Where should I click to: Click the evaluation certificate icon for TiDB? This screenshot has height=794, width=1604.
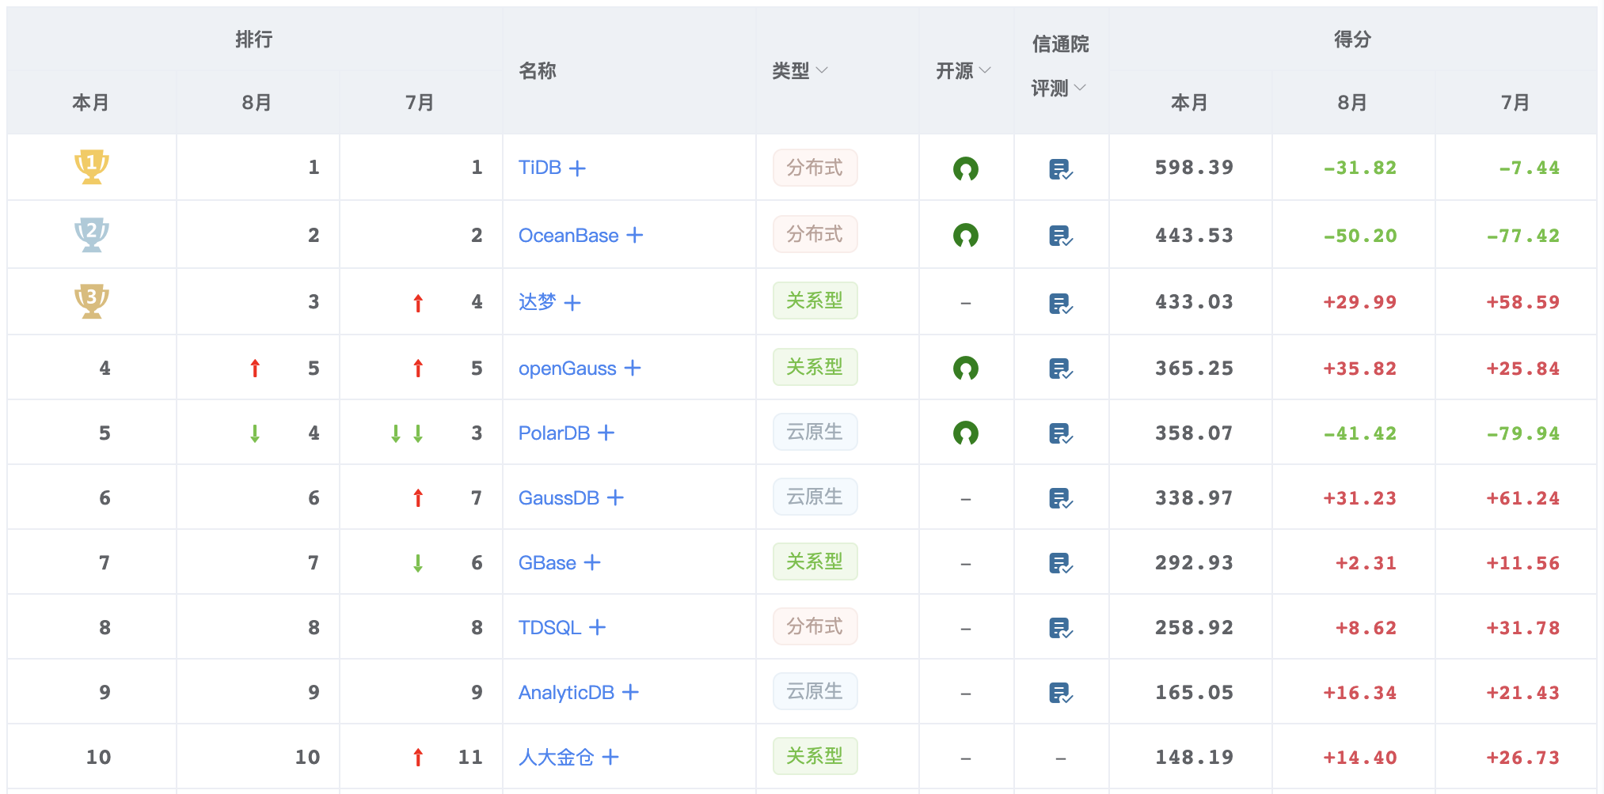pos(1061,169)
